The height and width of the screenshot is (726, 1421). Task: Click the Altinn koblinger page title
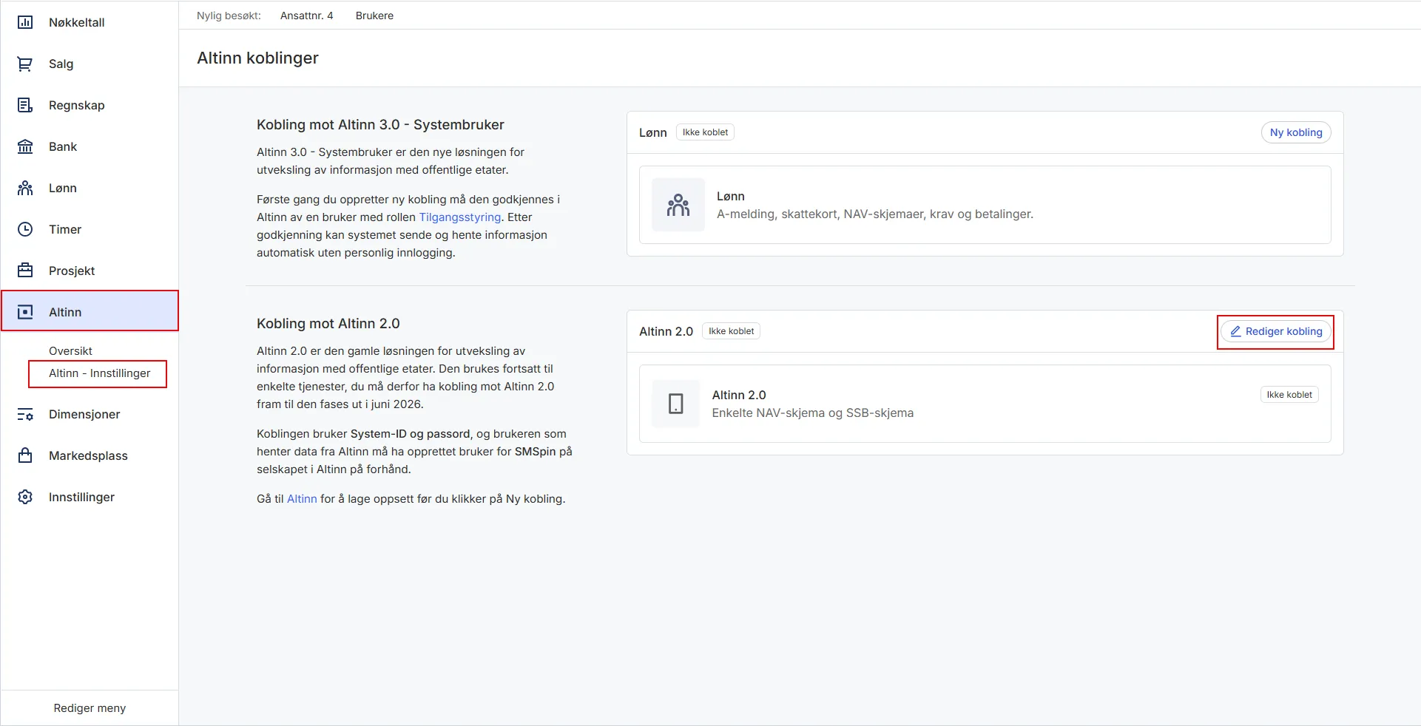click(x=257, y=58)
